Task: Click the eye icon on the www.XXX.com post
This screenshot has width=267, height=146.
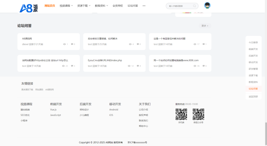Action: [x=195, y=66]
